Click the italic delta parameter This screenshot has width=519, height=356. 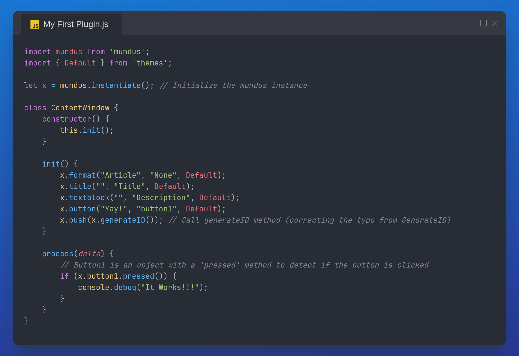pos(89,254)
